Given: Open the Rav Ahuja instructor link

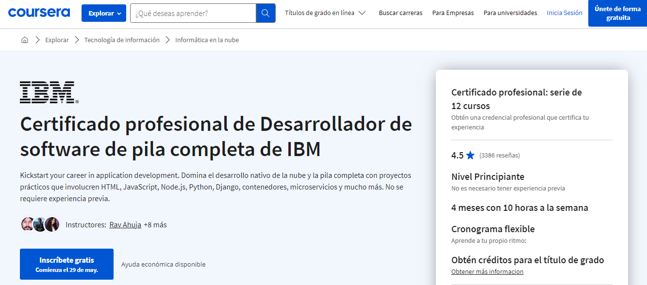Looking at the screenshot, I should pos(125,224).
